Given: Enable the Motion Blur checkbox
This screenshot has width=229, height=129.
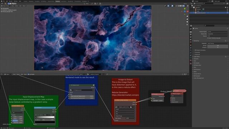Looking at the screenshot, I should [x=194, y=65].
